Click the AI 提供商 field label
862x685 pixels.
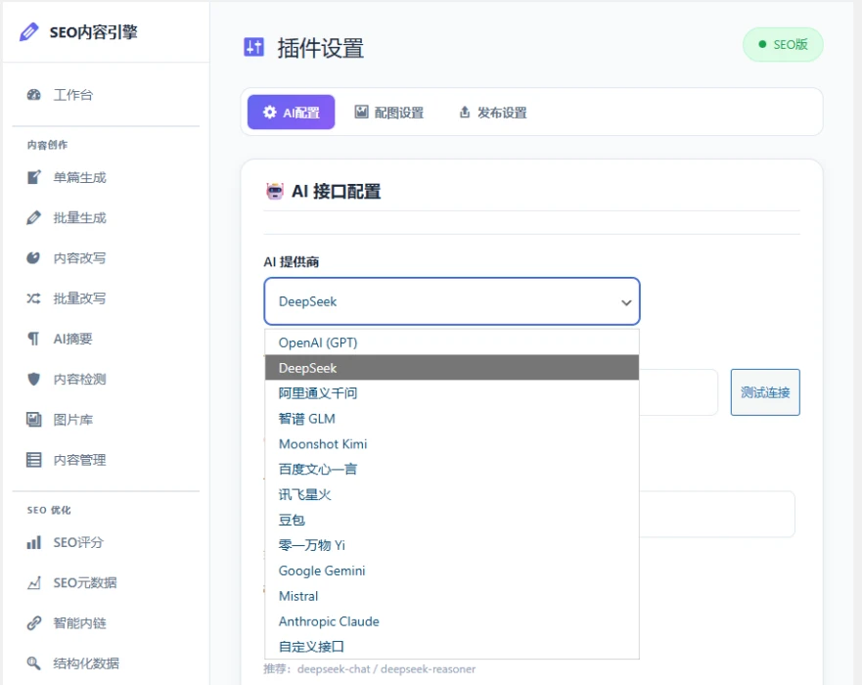tap(292, 261)
